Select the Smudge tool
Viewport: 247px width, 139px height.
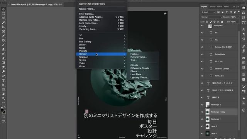(3, 67)
